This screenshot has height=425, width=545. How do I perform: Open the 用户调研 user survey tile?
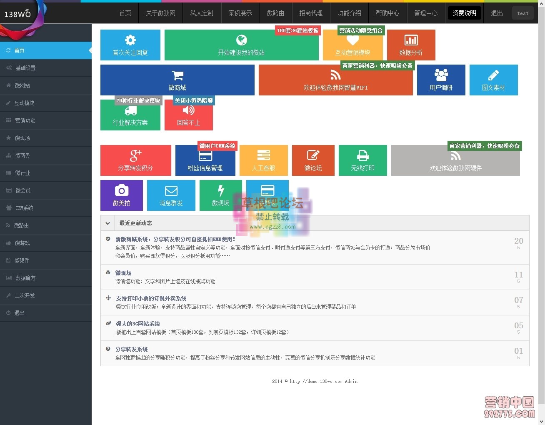pos(441,80)
